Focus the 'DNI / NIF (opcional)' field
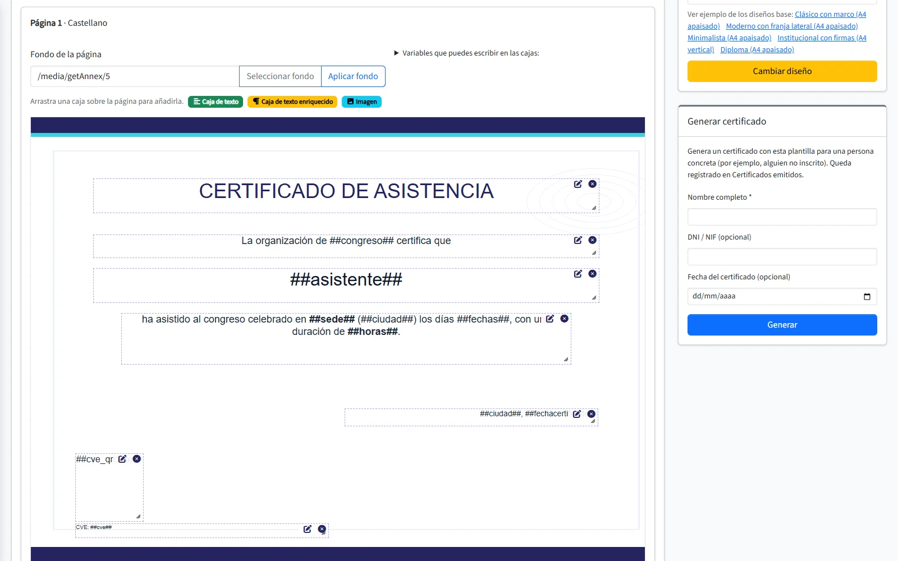The image size is (898, 561). coord(782,257)
